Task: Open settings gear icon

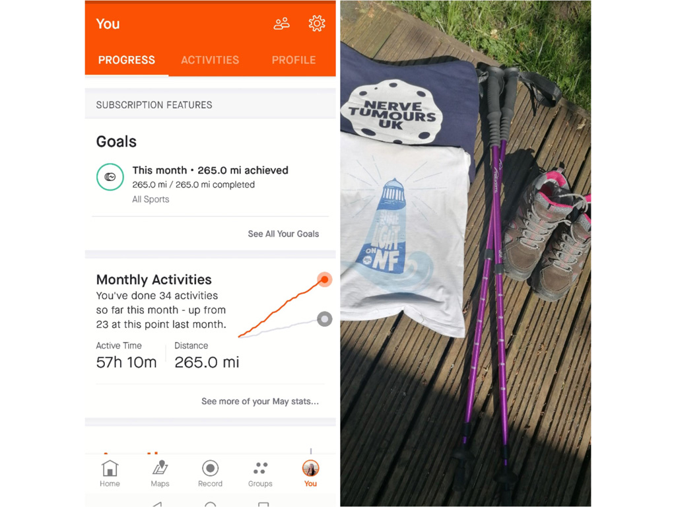Action: 317,24
